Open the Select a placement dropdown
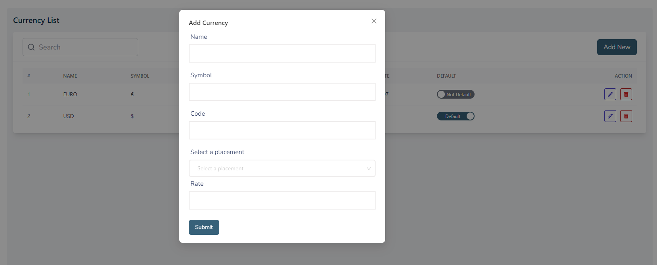The image size is (657, 265). (282, 168)
